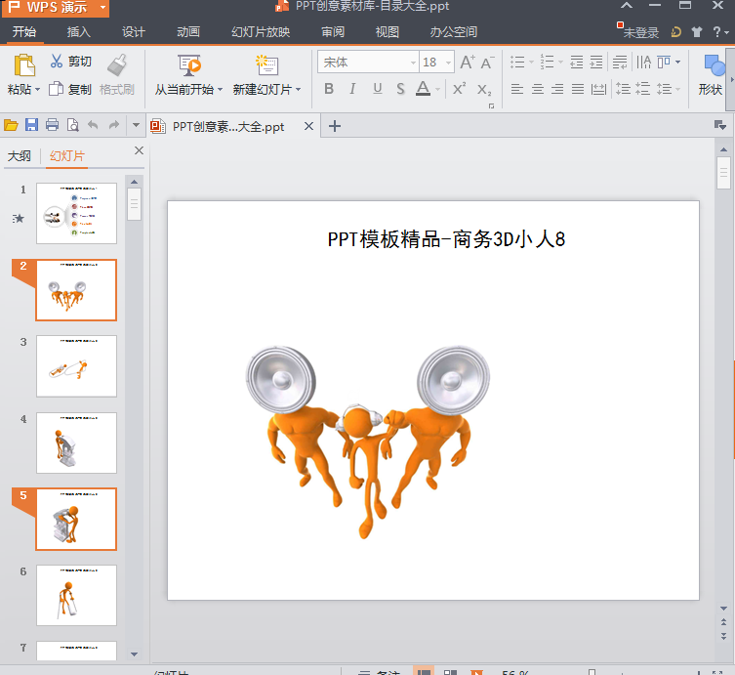Select the Format Painter brush
Image resolution: width=735 pixels, height=675 pixels.
[117, 64]
